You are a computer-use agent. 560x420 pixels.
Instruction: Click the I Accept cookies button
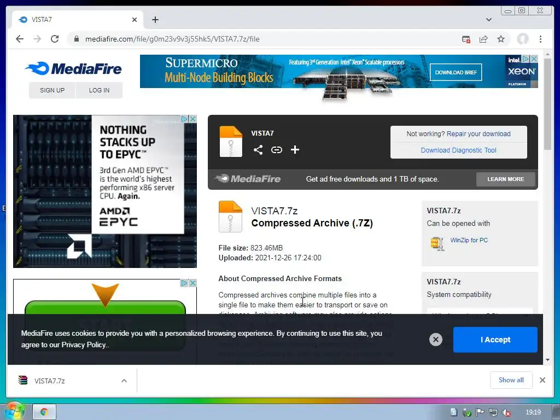tap(495, 340)
